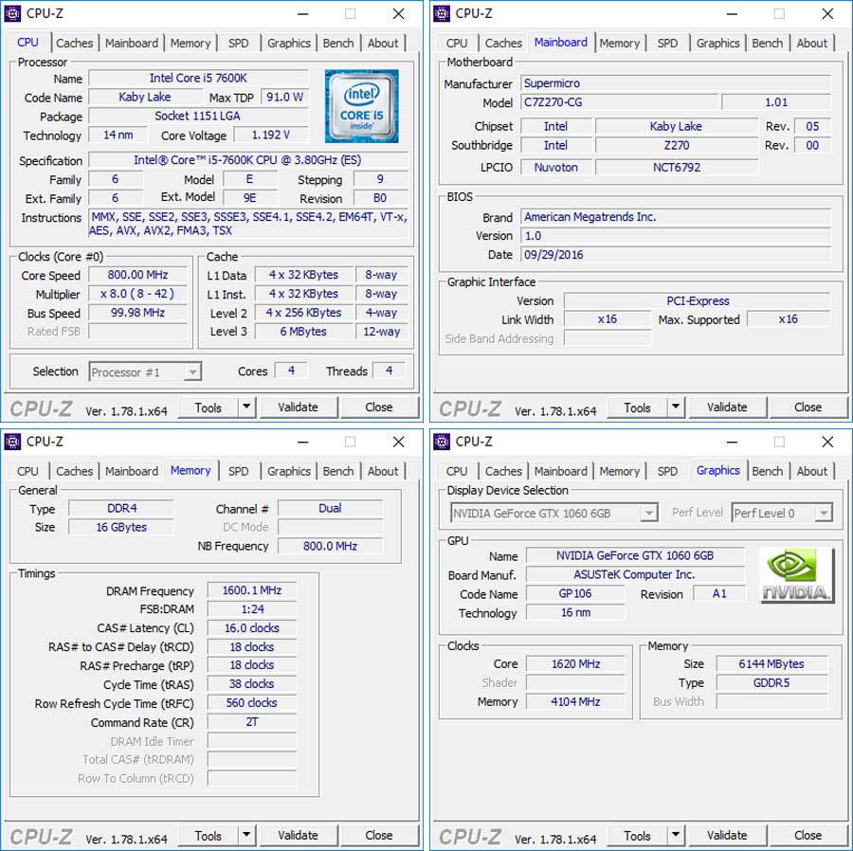Click the motherboard manufacturer field Supermicro

676,83
